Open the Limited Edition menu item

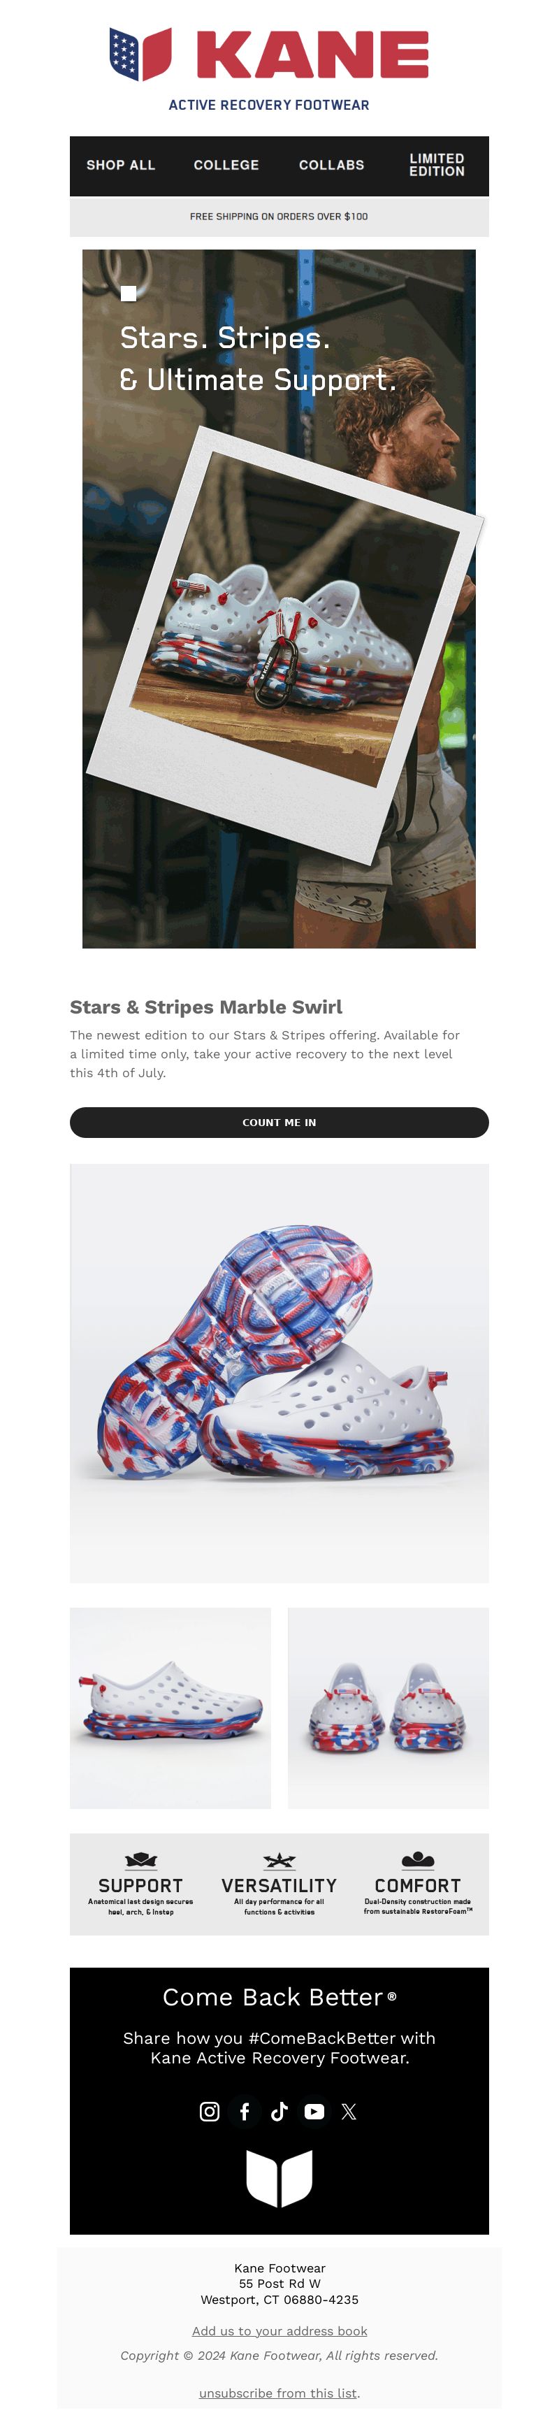pos(437,165)
